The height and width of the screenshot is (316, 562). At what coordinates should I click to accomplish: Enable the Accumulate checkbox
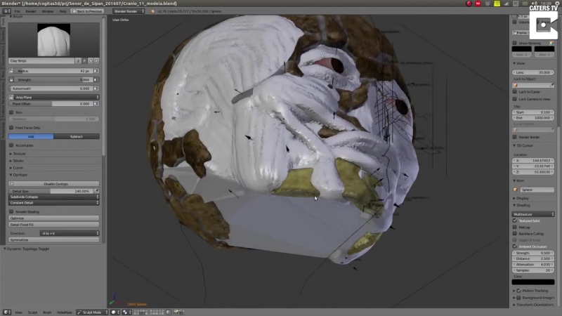(11, 145)
